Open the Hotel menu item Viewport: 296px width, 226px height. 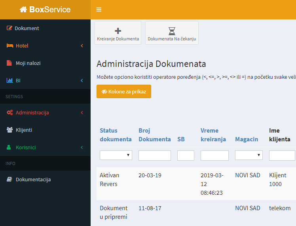click(45, 46)
